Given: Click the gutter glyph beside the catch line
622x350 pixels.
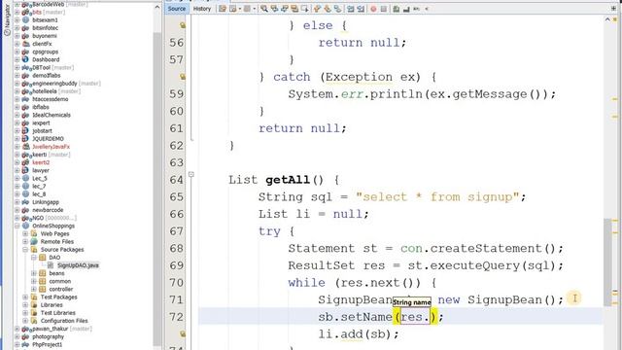Looking at the screenshot, I should pyautogui.click(x=183, y=77).
